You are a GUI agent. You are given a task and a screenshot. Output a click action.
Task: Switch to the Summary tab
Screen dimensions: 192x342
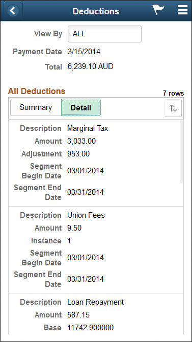coord(36,107)
